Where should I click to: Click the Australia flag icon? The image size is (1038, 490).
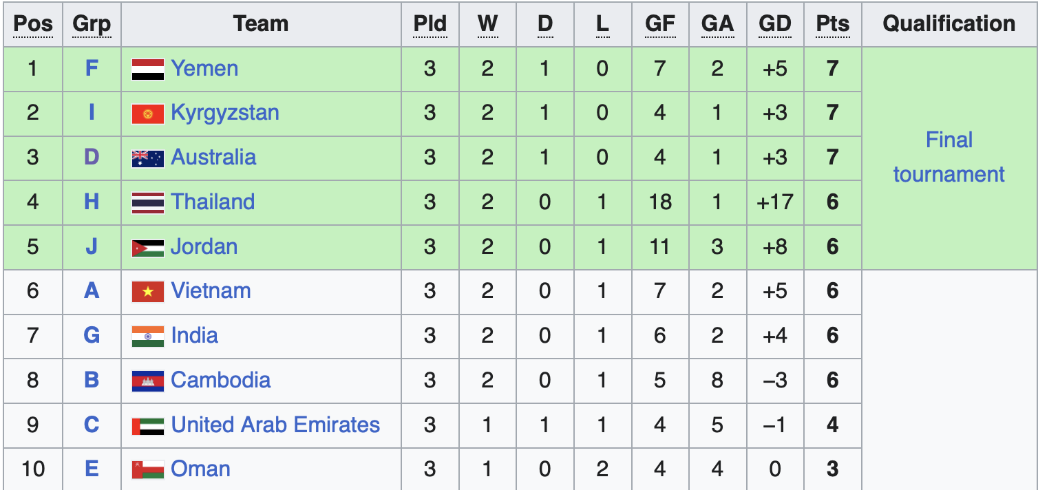(147, 158)
